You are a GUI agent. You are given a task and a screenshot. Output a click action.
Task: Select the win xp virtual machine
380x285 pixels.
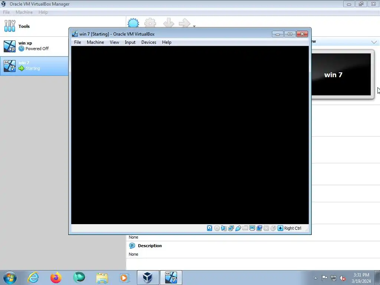[34, 46]
